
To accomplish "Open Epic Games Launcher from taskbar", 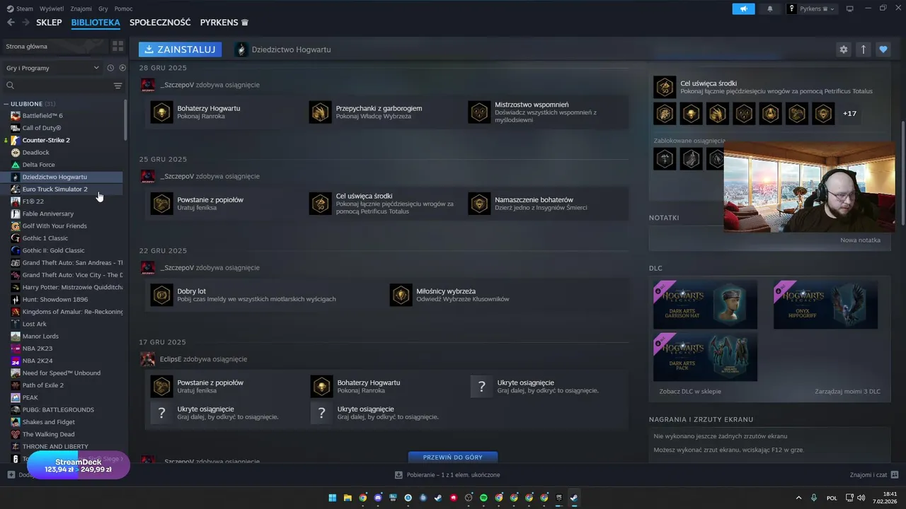I will tap(559, 498).
